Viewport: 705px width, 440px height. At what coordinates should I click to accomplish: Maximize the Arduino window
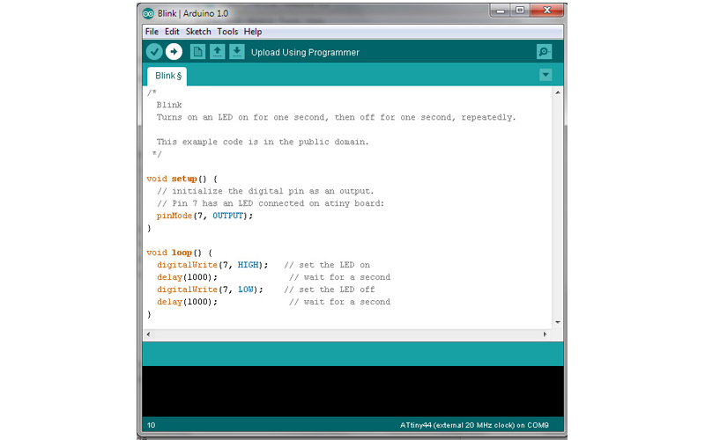(x=520, y=11)
